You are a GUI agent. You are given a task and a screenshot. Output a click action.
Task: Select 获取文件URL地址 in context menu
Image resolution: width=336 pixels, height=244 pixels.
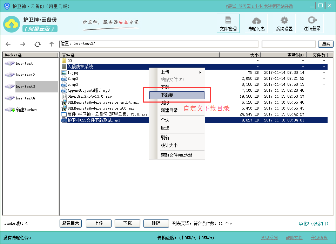click(176, 155)
